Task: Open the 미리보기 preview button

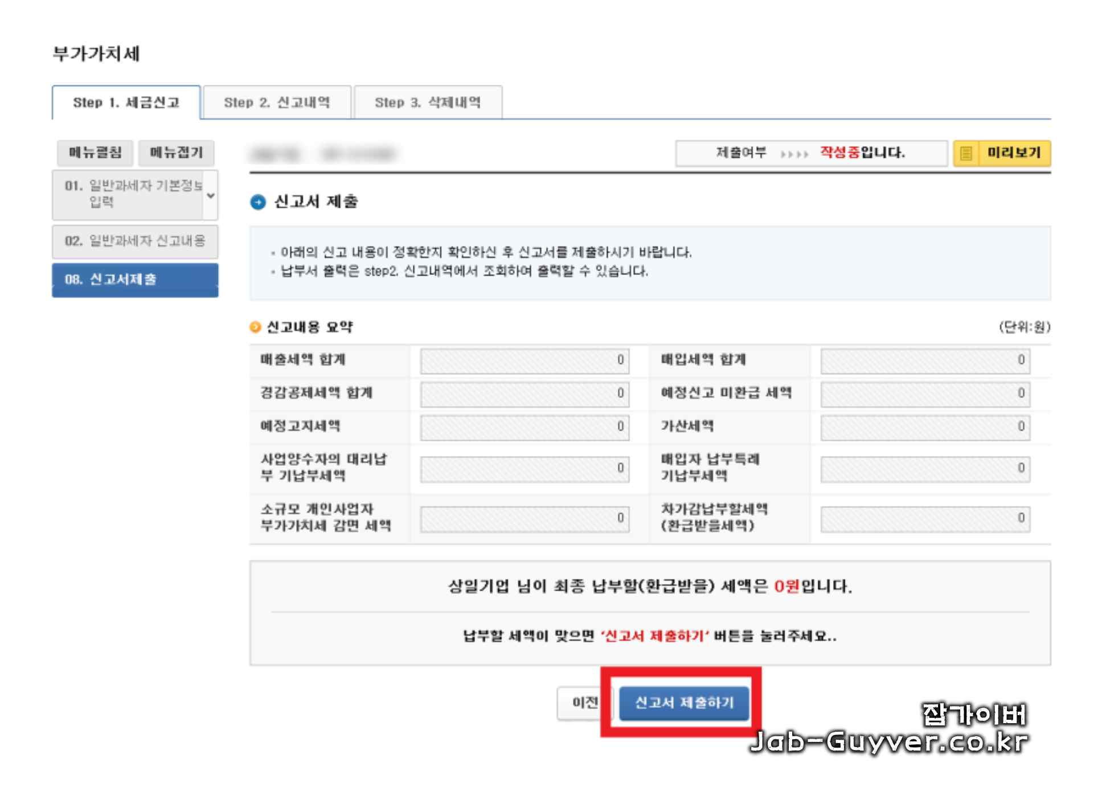Action: 1013,153
